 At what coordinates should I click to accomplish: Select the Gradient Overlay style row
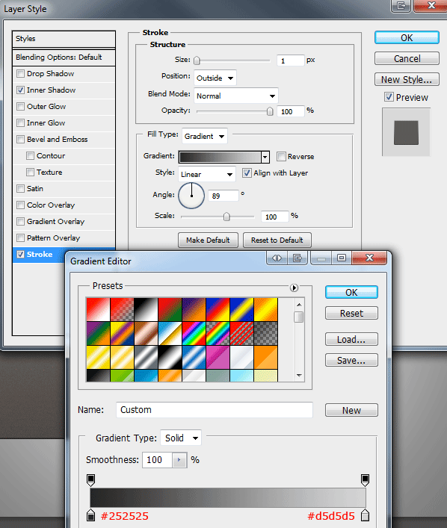(x=64, y=222)
